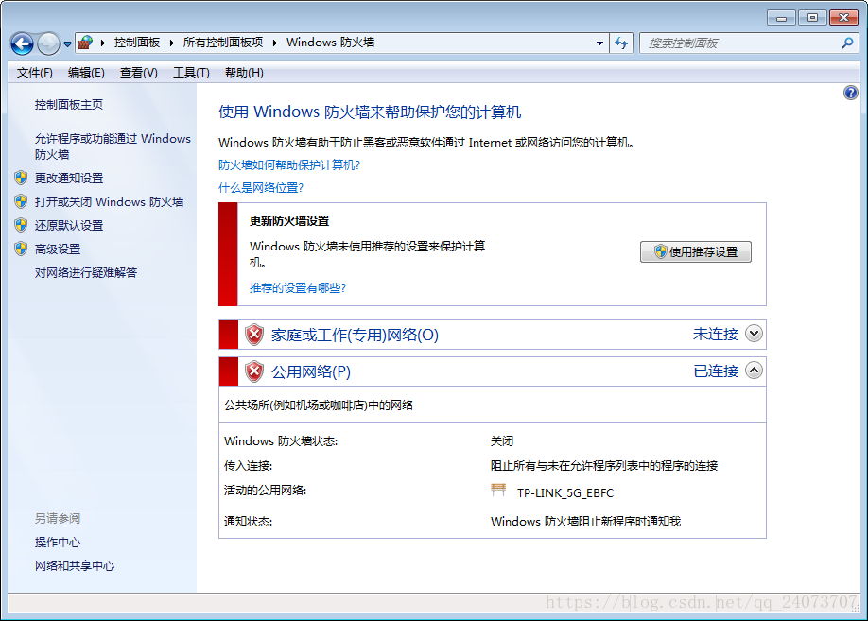
Task: Click red shield icon for 家庭或工作(专用)网络
Action: tap(254, 335)
